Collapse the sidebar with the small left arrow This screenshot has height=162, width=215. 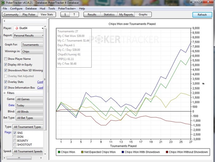click(4, 21)
